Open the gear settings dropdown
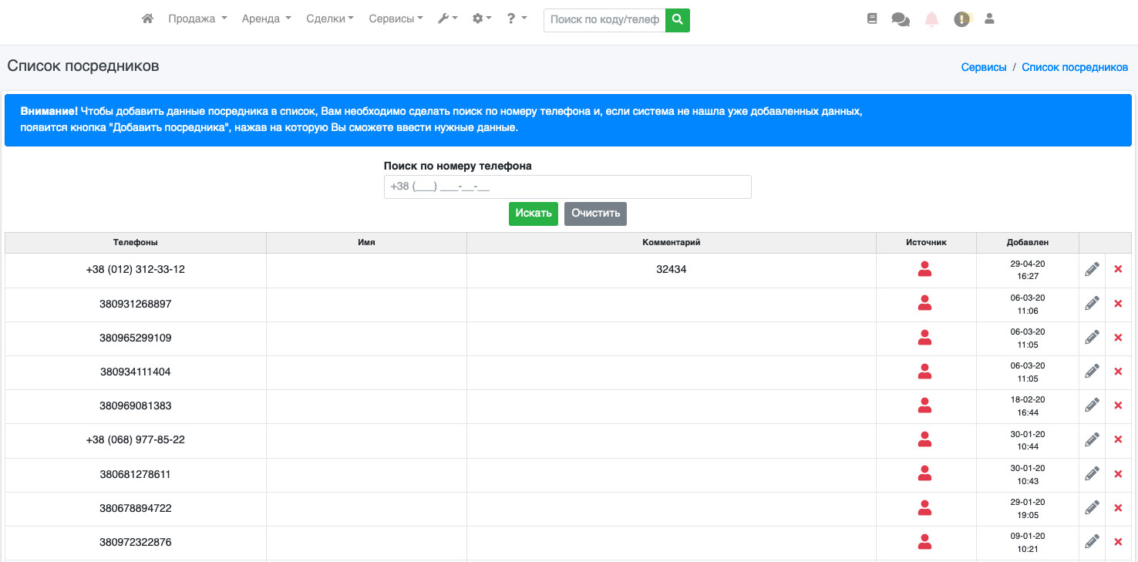This screenshot has width=1138, height=562. 482,19
